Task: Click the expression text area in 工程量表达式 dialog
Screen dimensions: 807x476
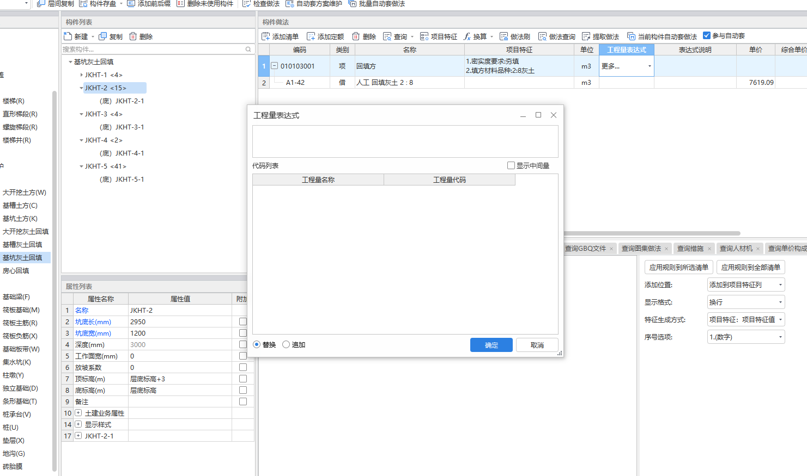Action: [405, 141]
